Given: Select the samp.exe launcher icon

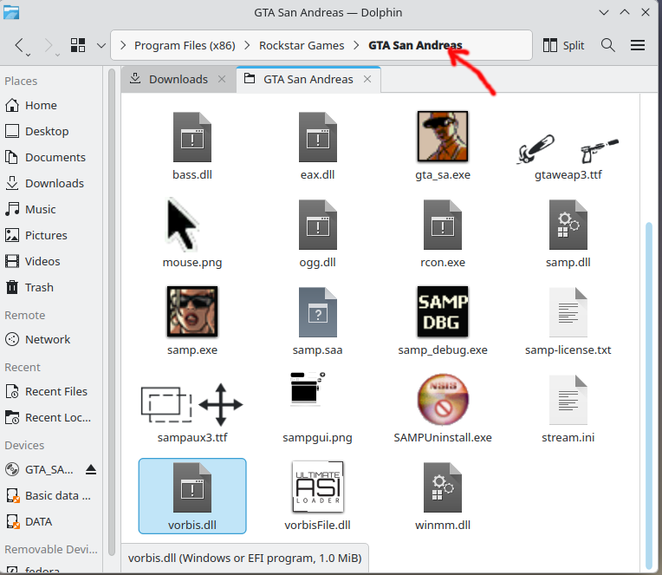Looking at the screenshot, I should pyautogui.click(x=192, y=311).
